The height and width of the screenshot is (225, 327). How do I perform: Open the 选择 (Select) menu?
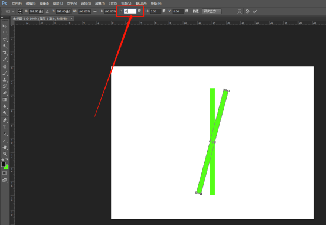86,4
